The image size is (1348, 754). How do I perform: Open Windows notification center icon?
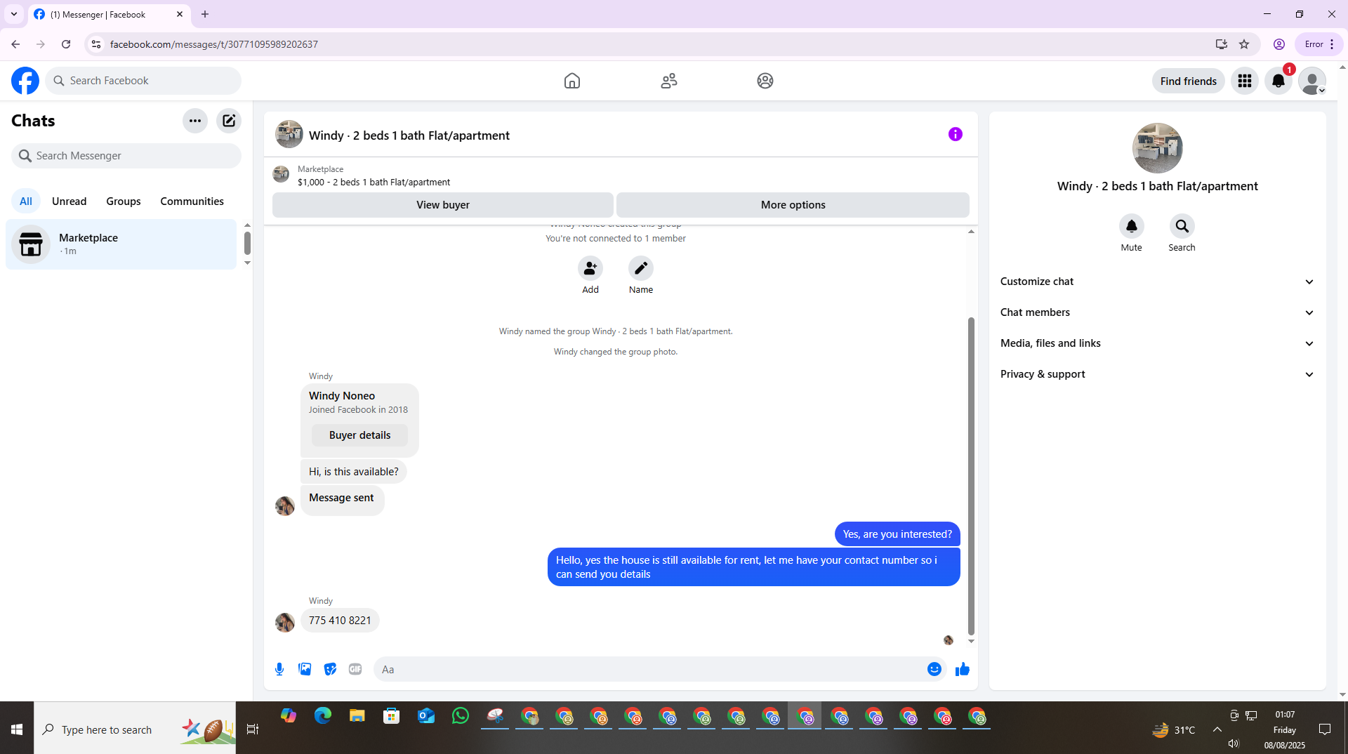coord(1325,729)
